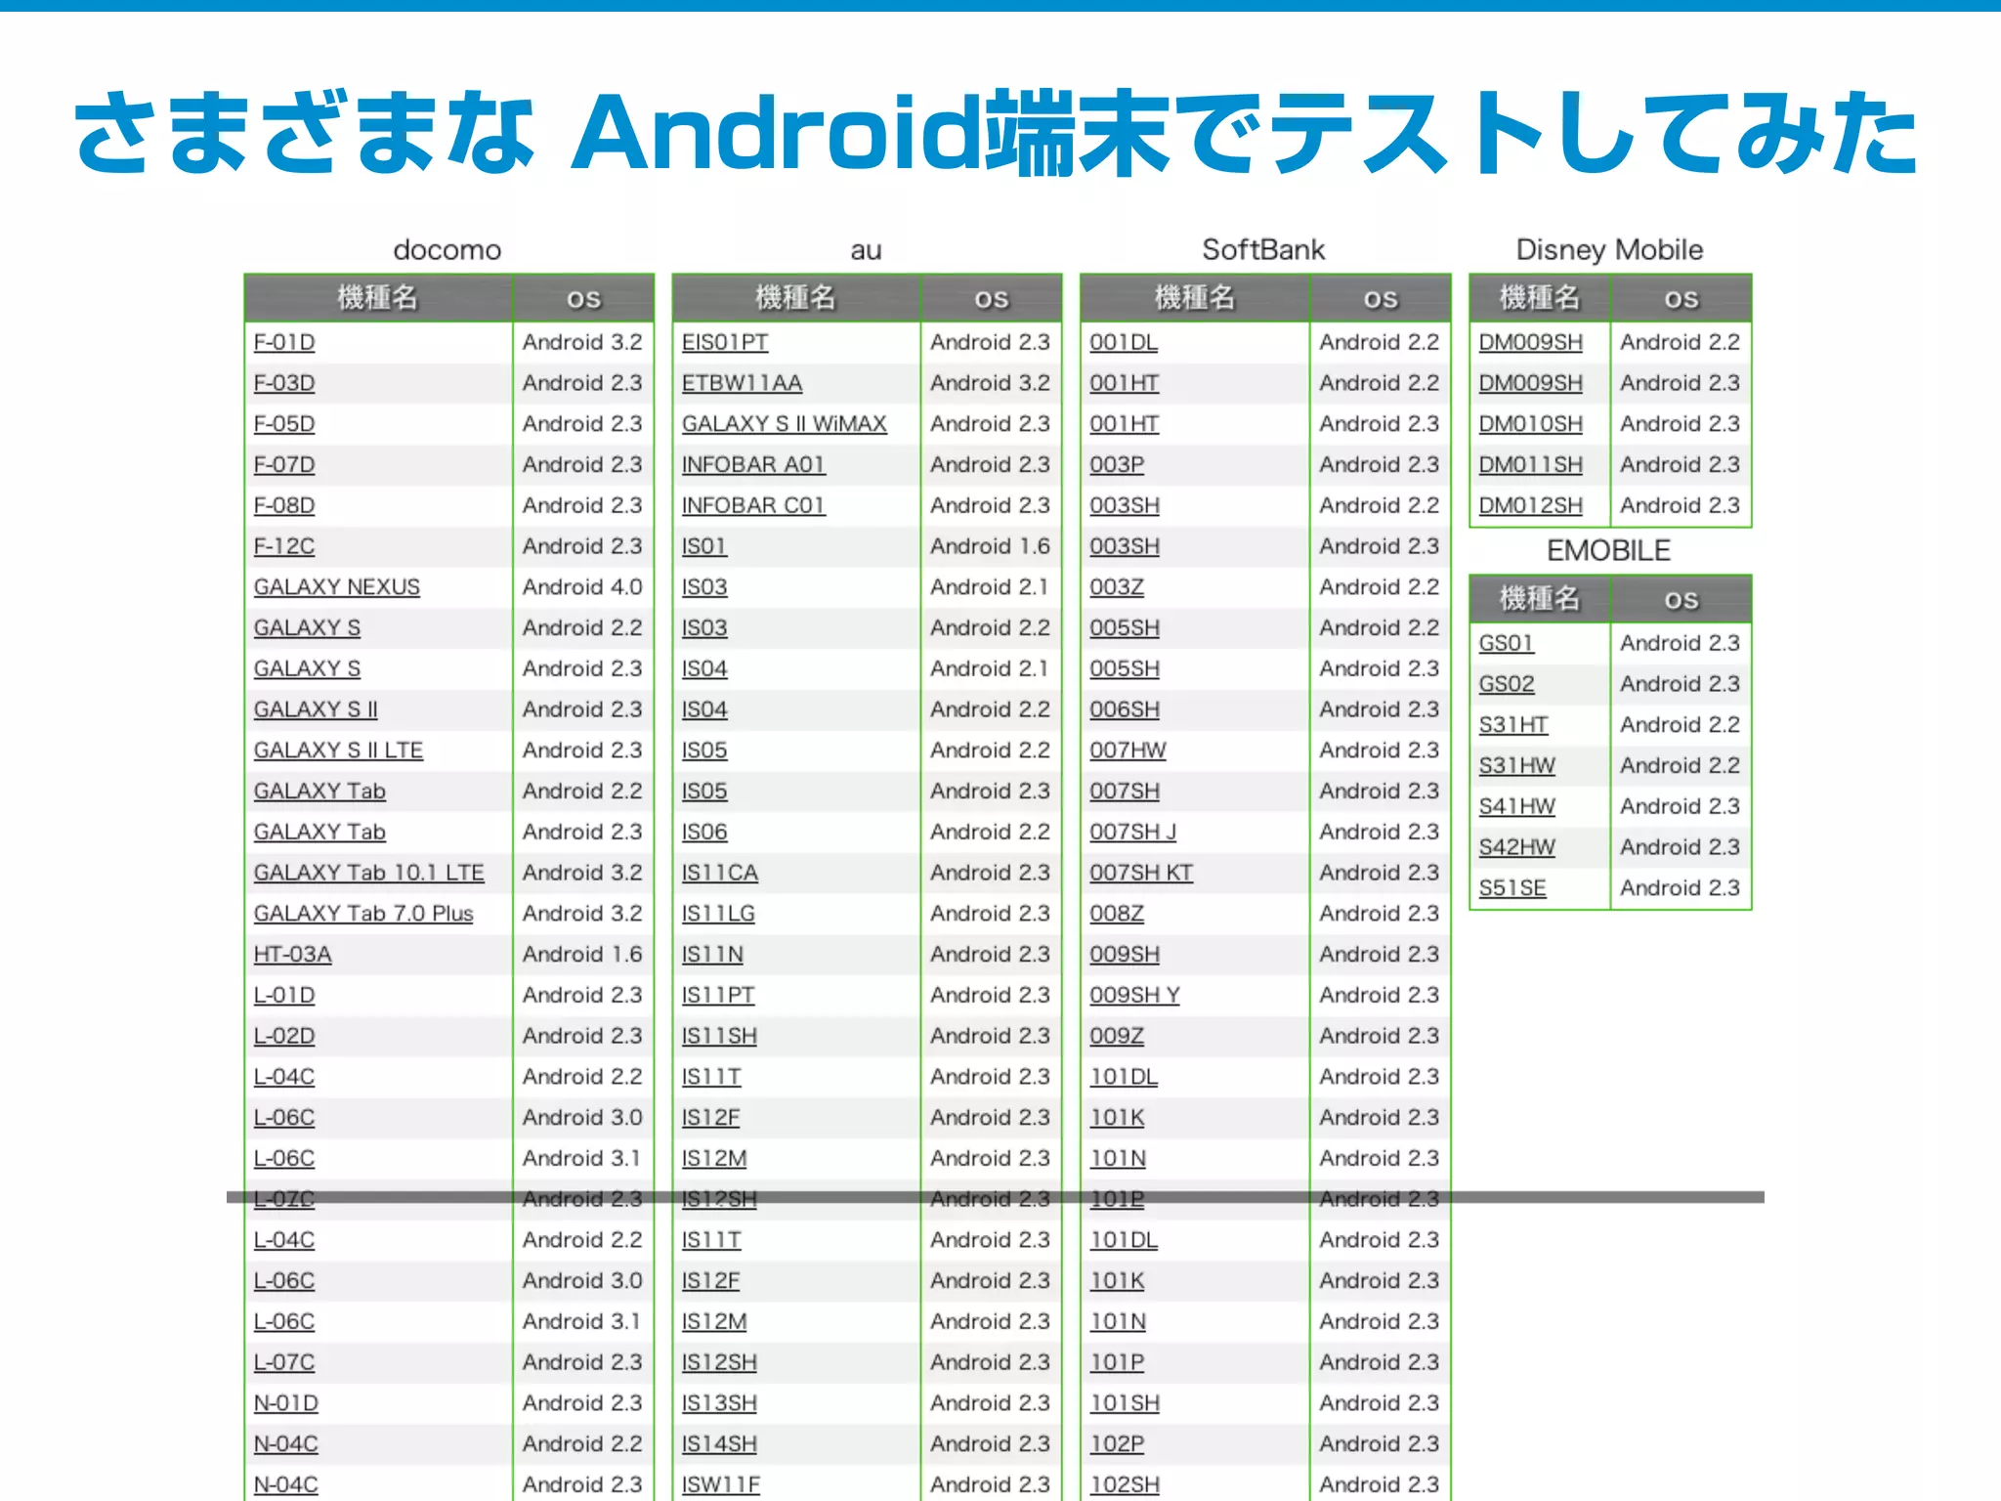Viewport: 2001px width, 1501px height.
Task: Open GALAXY Tab 7.0 Plus link
Action: pyautogui.click(x=363, y=914)
